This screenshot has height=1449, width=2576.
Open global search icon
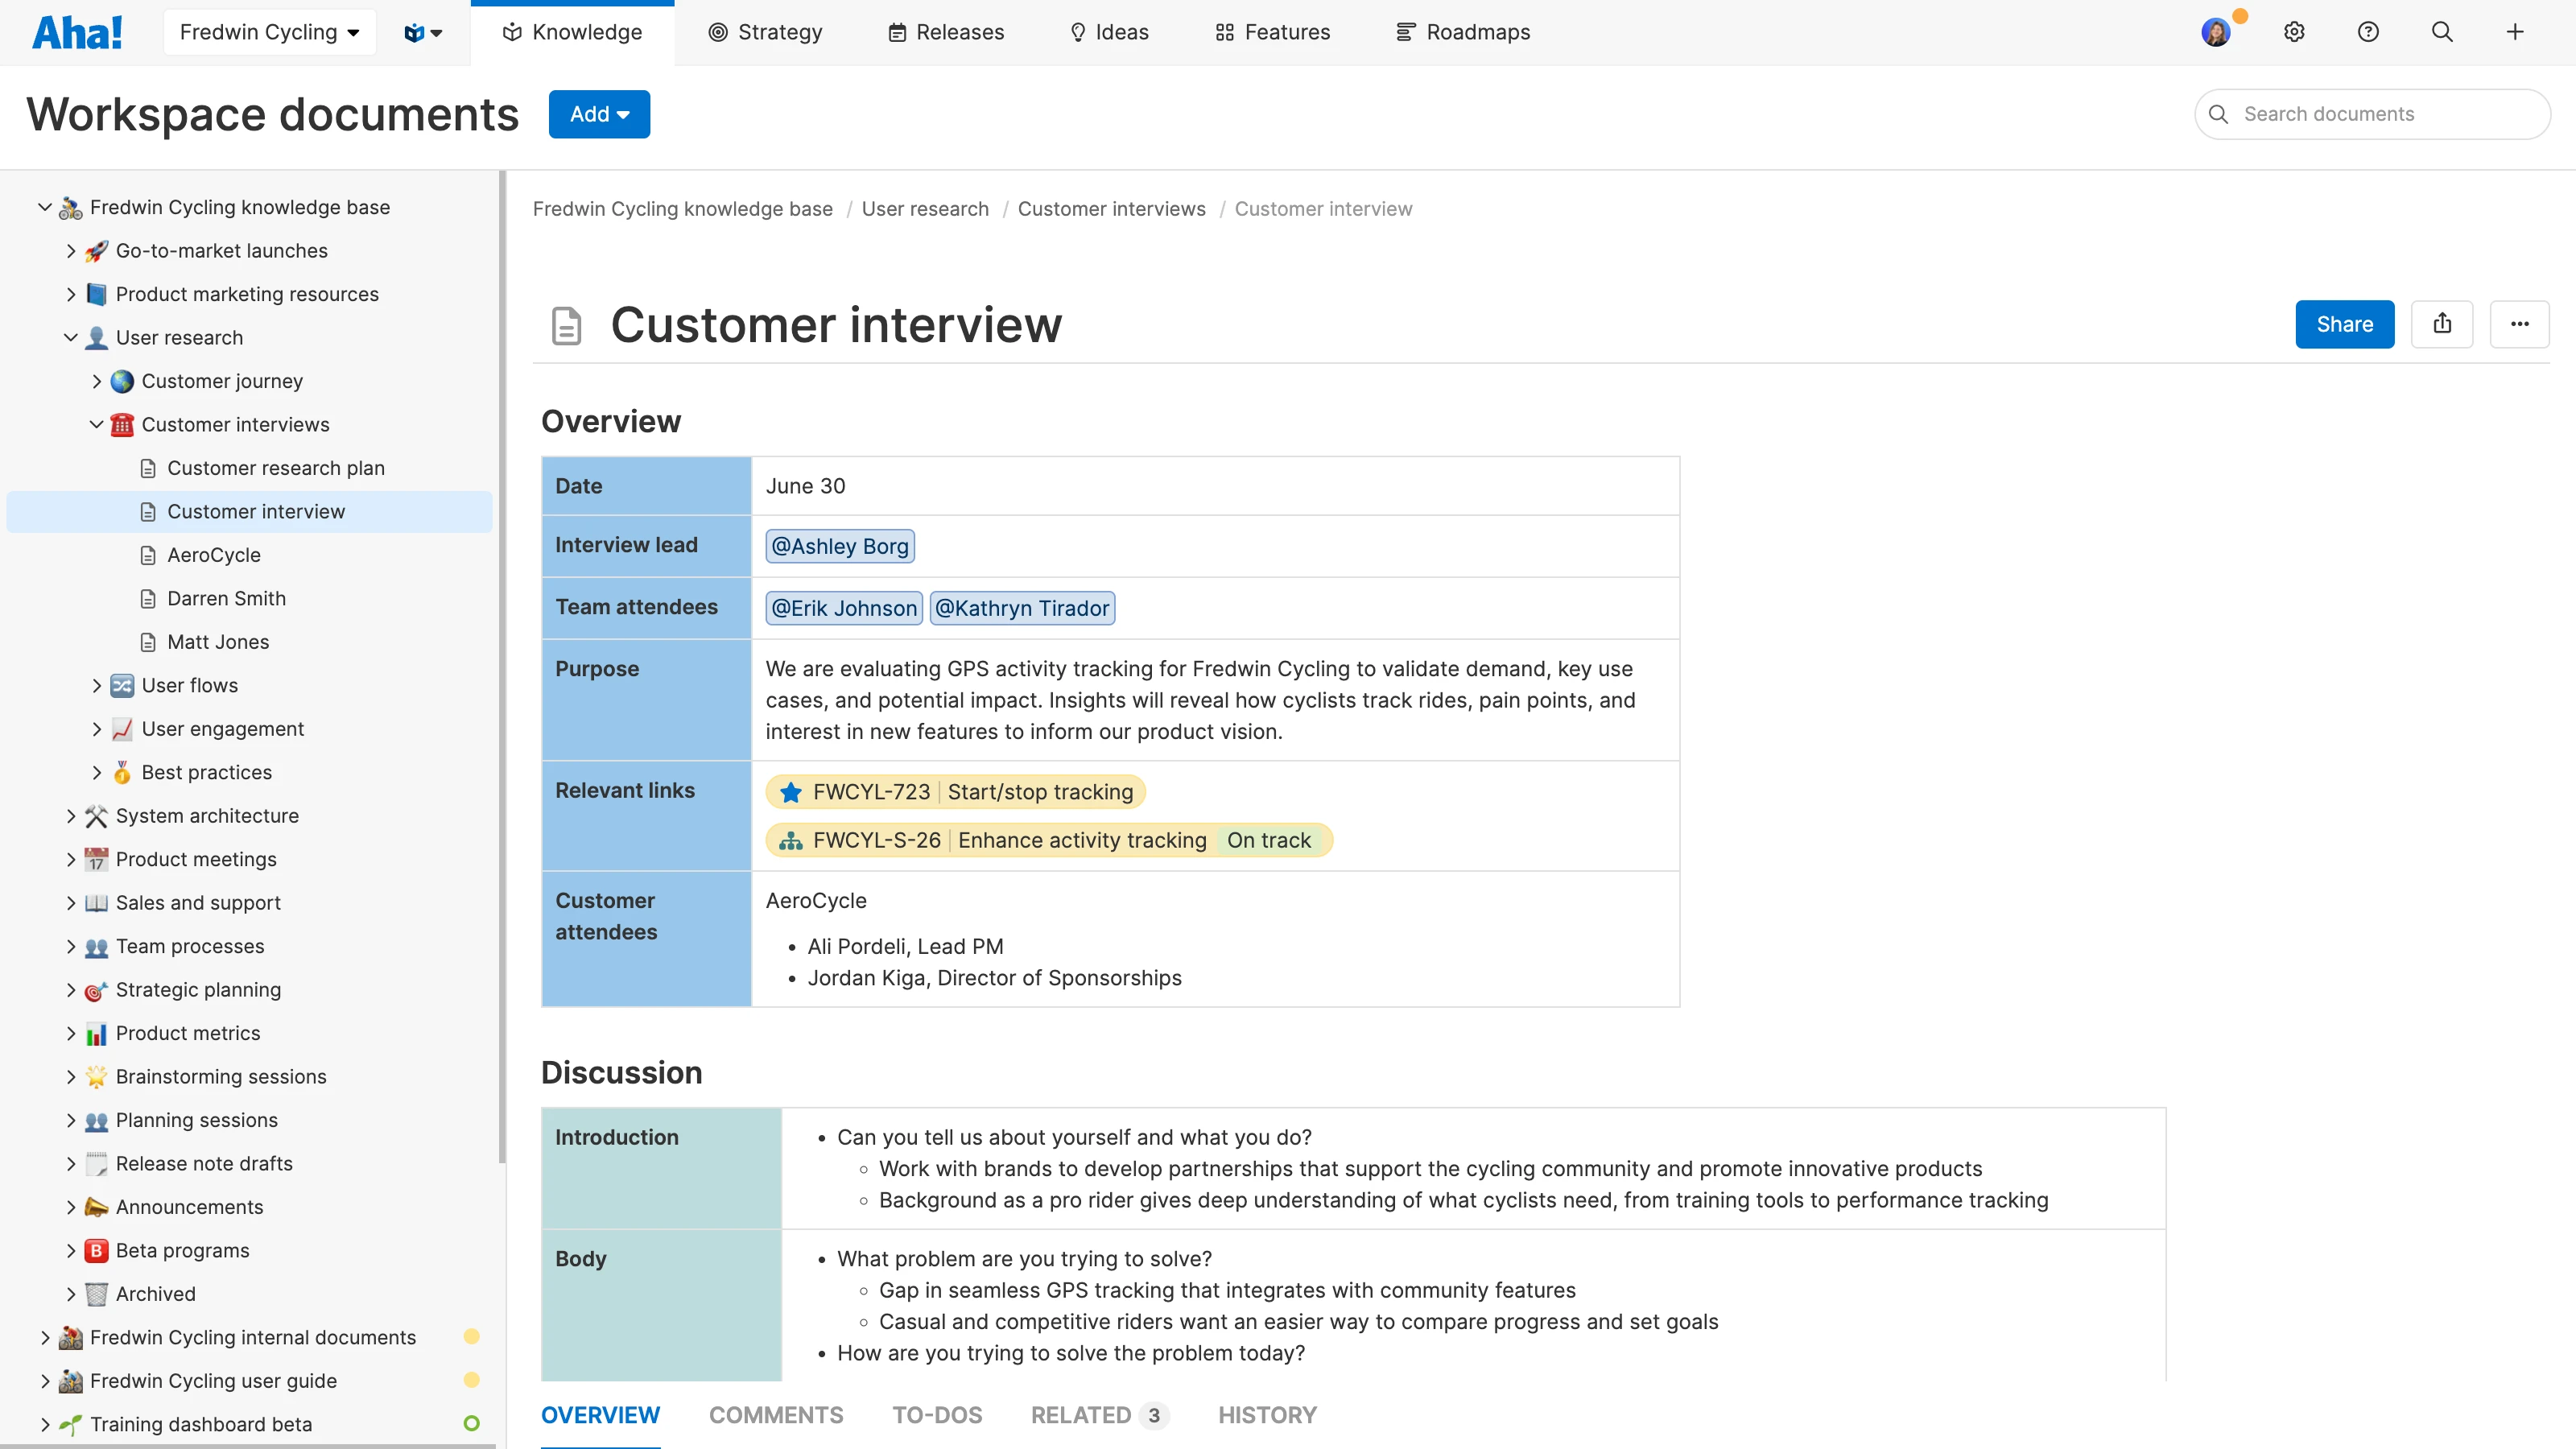[2442, 31]
